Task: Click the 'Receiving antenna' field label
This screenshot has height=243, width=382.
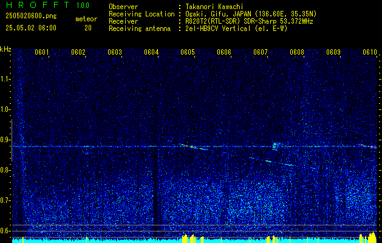Action: [140, 29]
